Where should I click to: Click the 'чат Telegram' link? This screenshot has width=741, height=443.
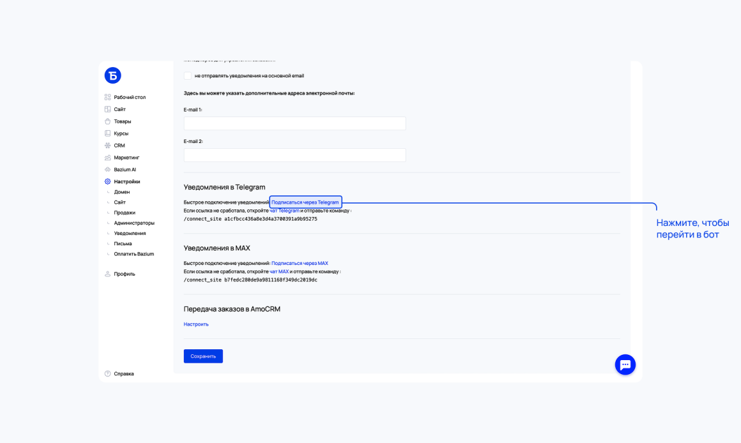[x=284, y=211]
